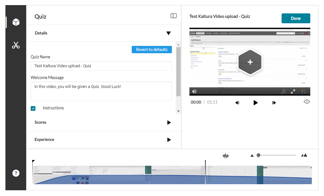Zoom in timeline with large mountains icon
Screen dimensions: 324x196
pyautogui.click(x=304, y=155)
